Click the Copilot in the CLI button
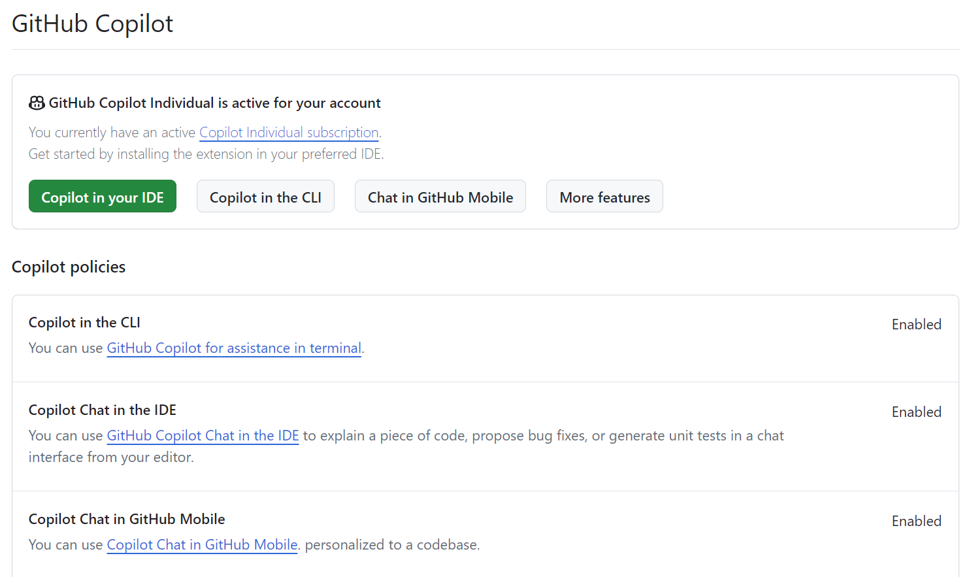The width and height of the screenshot is (973, 577). point(265,196)
